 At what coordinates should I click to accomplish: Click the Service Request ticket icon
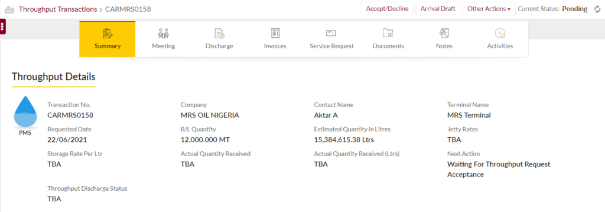[x=331, y=34]
